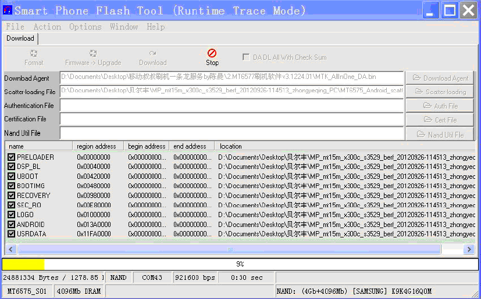The image size is (481, 299).
Task: Uncheck the LOGO partition checkbox
Action: [12, 215]
